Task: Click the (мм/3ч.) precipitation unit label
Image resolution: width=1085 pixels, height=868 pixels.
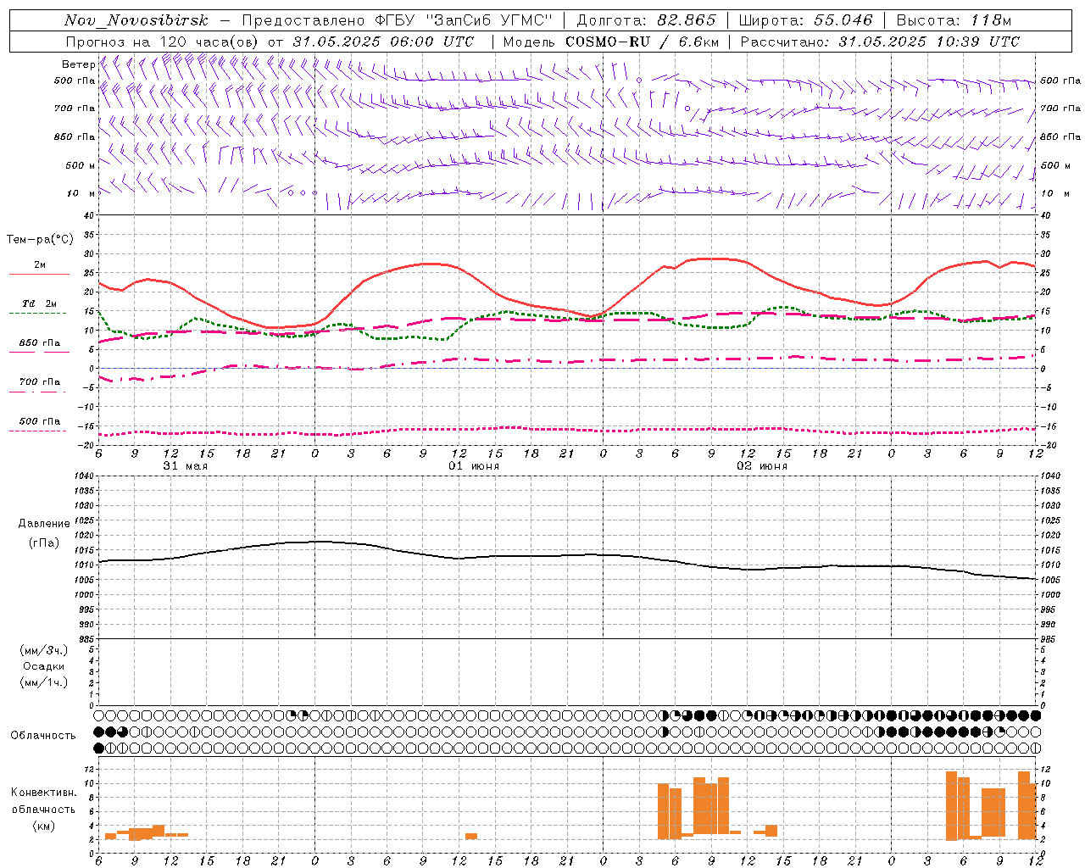Action: 44,650
